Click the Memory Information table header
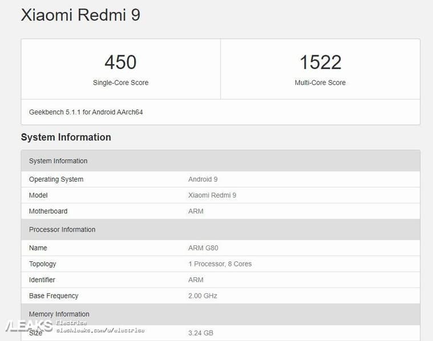 [x=59, y=314]
